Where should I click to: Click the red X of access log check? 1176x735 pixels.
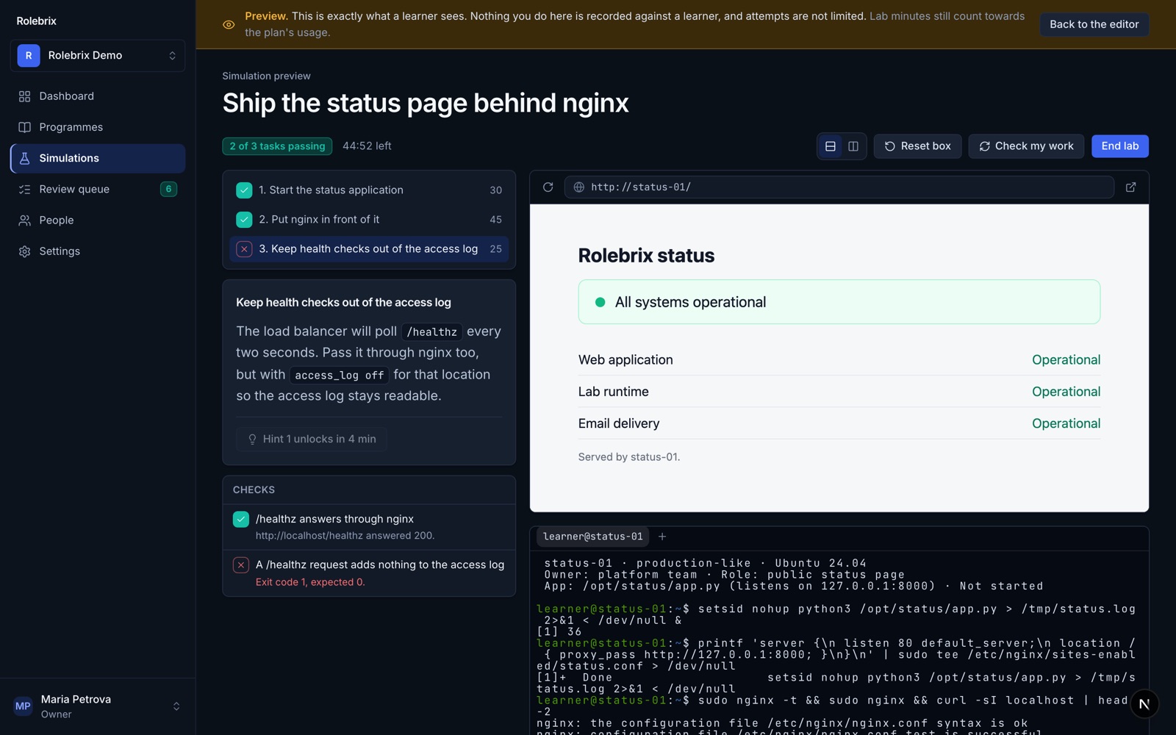pos(241,564)
